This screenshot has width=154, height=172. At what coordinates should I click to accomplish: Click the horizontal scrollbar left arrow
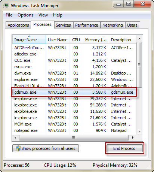pos(15,138)
